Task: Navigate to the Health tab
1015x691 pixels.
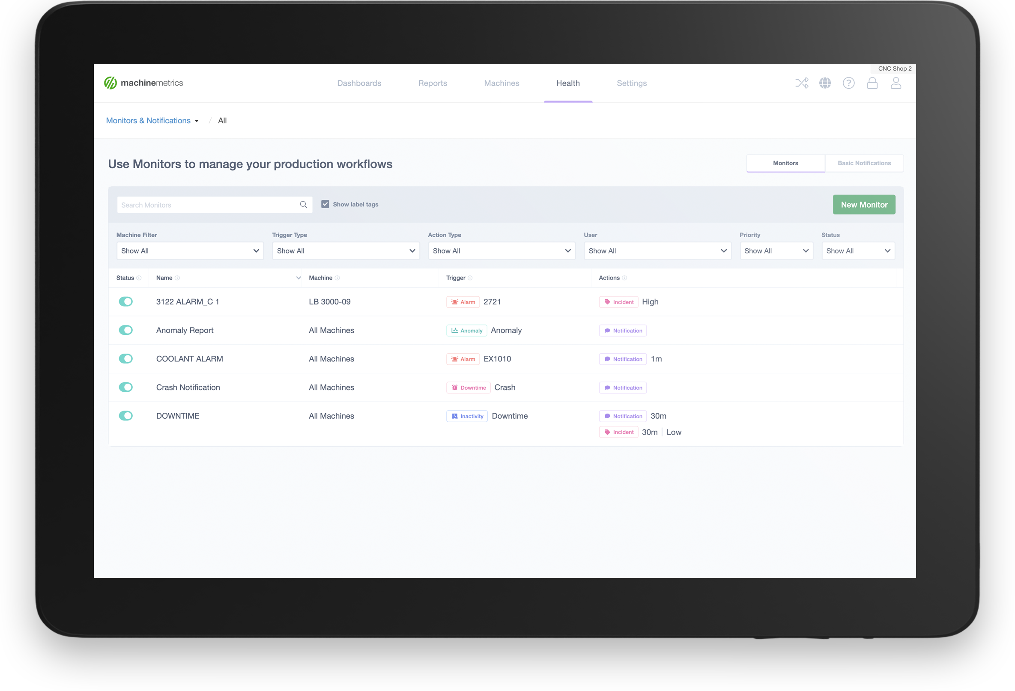Action: 567,83
